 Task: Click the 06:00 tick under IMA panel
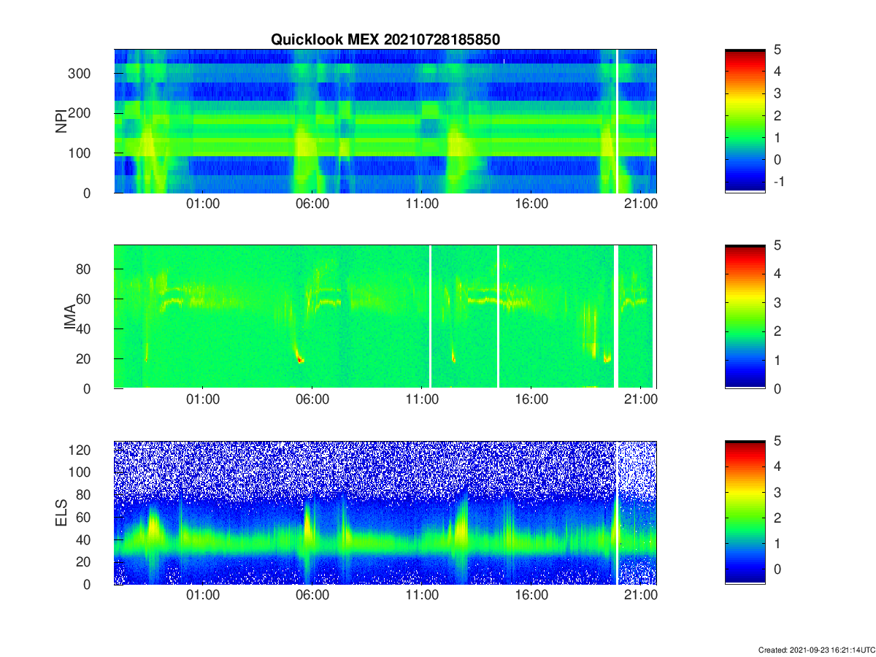point(312,399)
